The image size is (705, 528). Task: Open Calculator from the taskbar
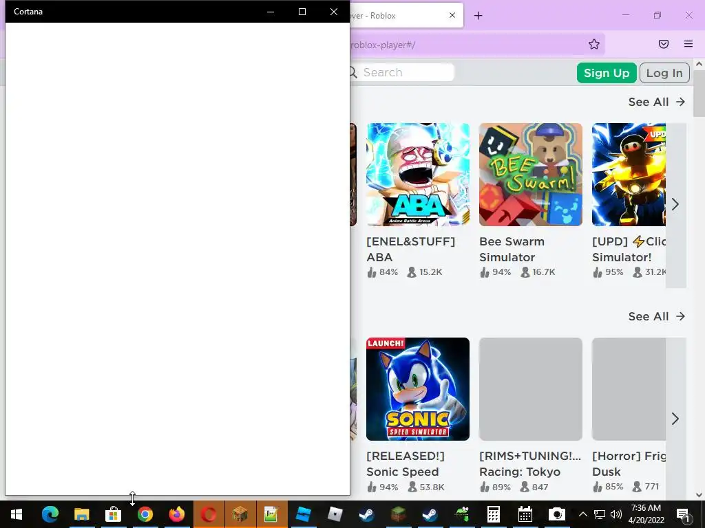(x=493, y=514)
